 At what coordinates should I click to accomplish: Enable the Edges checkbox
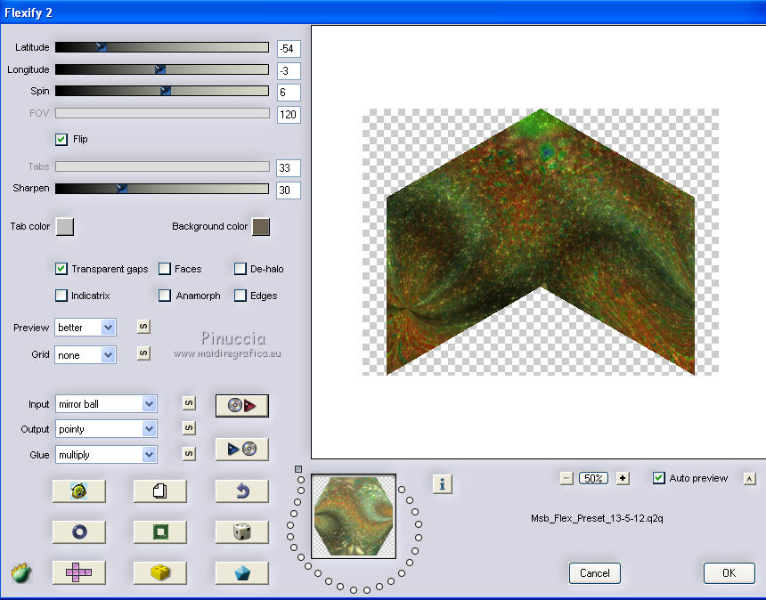(240, 296)
